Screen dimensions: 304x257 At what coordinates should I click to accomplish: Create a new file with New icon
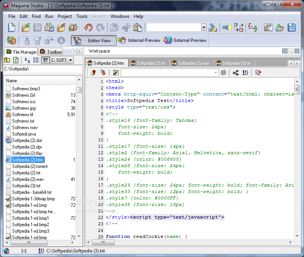coord(12,27)
